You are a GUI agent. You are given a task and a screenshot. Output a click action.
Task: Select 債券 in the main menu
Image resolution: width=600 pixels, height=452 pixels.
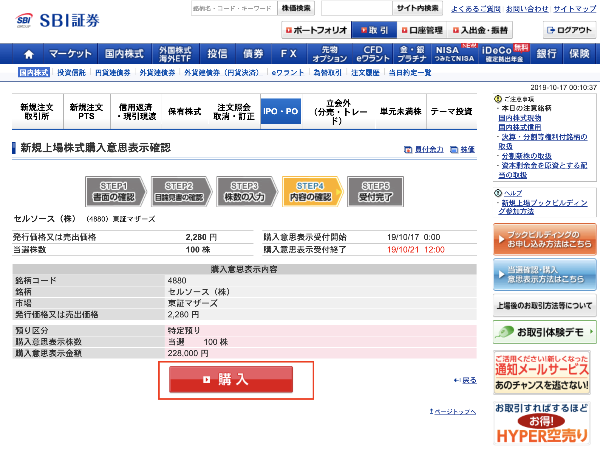253,54
